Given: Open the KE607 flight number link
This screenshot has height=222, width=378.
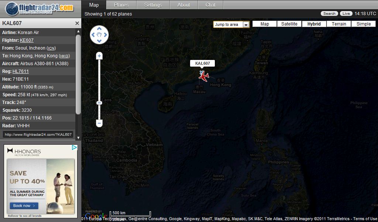Looking at the screenshot, I should [27, 40].
